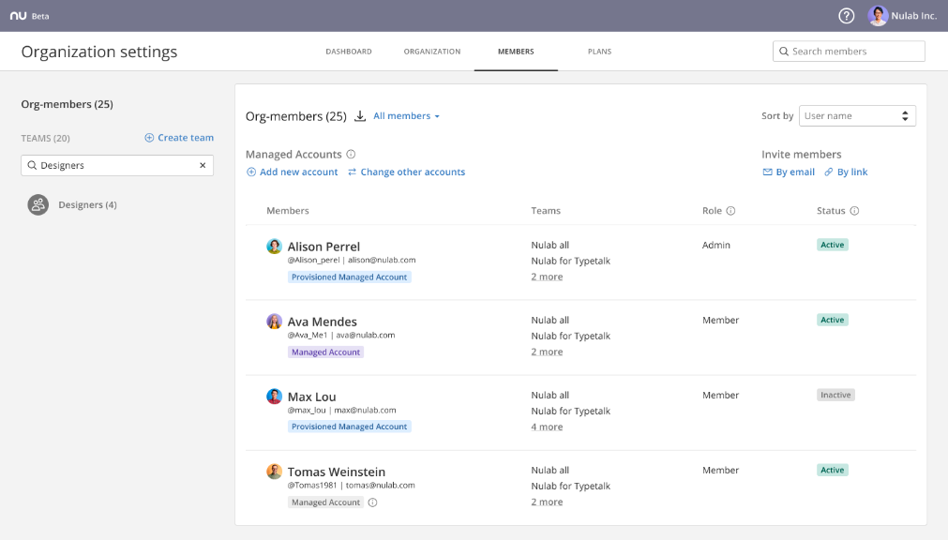
Task: Click Create team link
Action: [x=179, y=138]
